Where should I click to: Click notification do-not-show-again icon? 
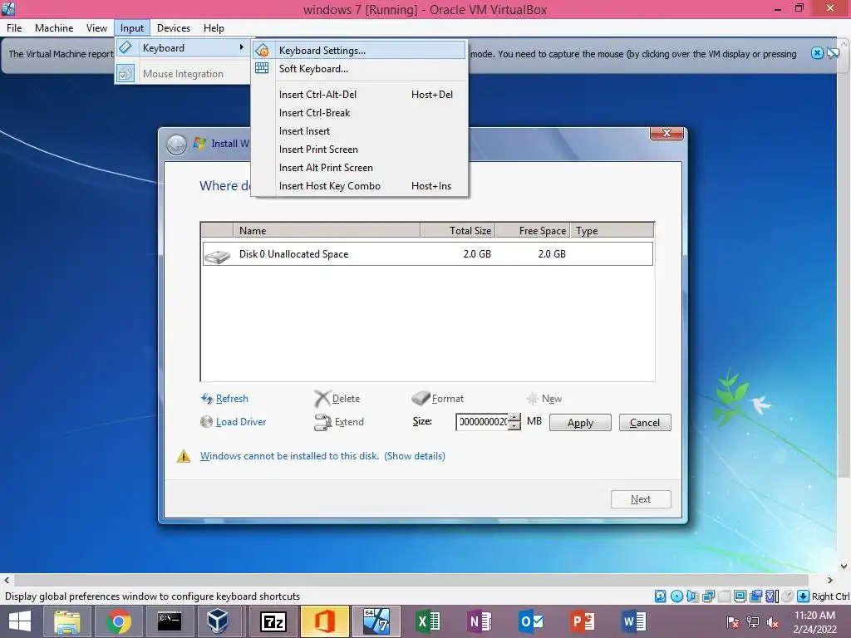833,53
